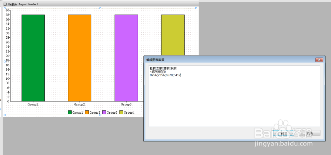Select the yellow-green Group4 bar

[173, 35]
